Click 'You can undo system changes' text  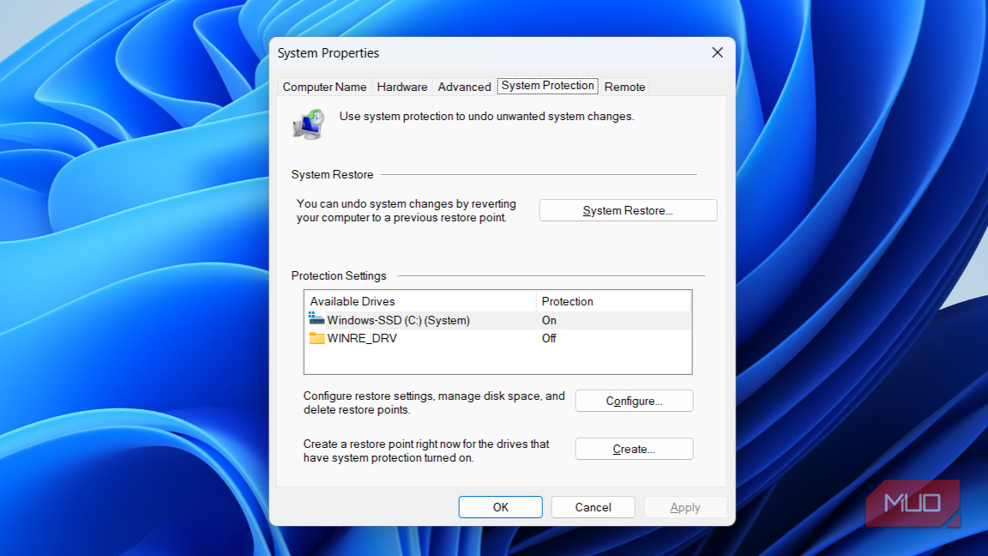(x=407, y=210)
